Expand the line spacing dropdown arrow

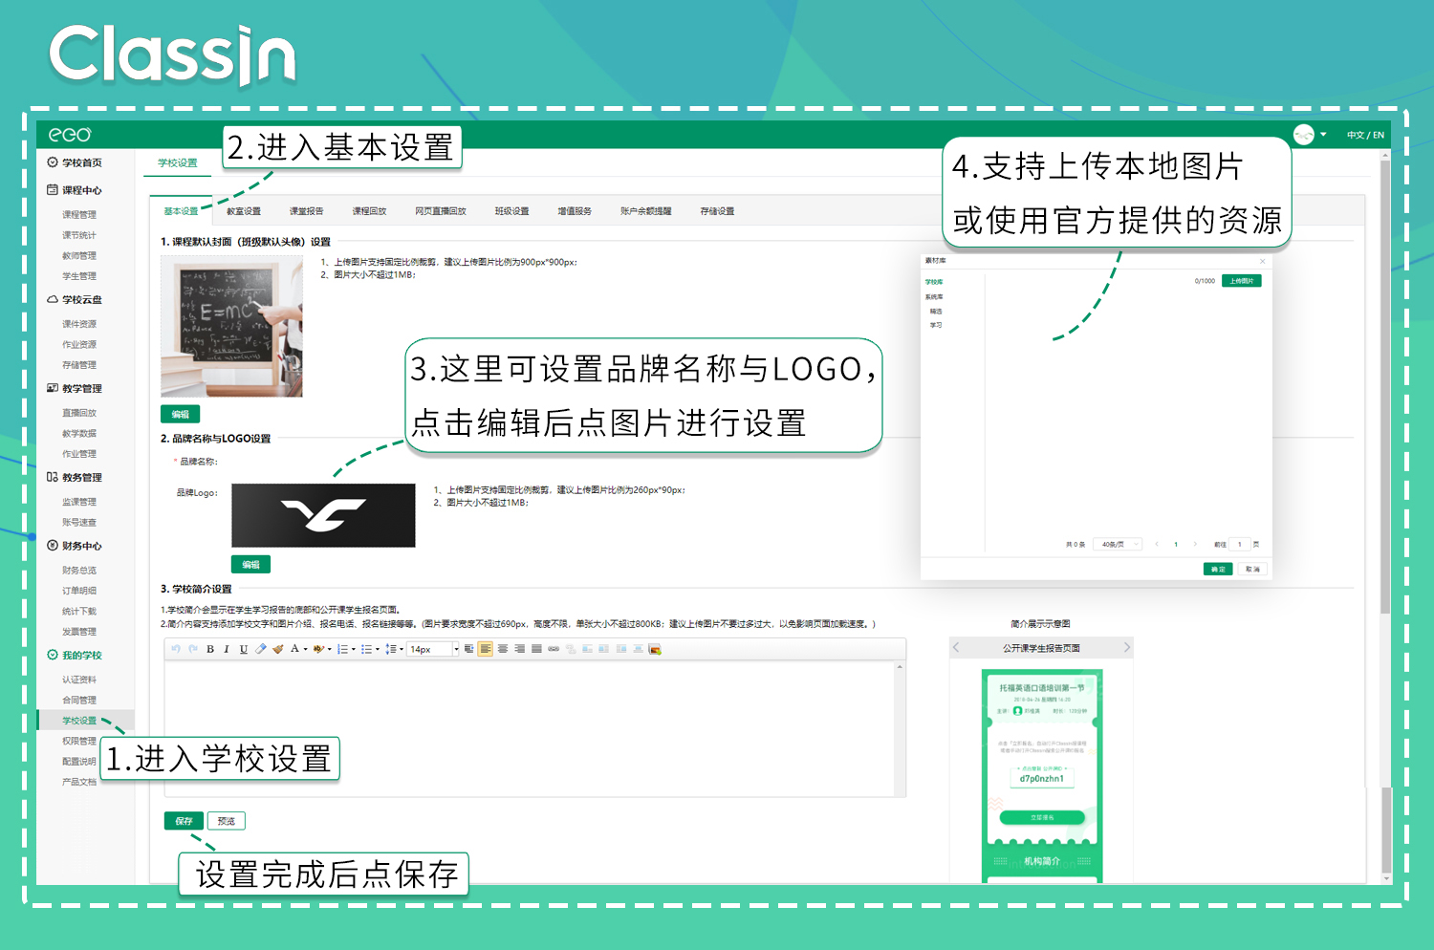pos(402,649)
